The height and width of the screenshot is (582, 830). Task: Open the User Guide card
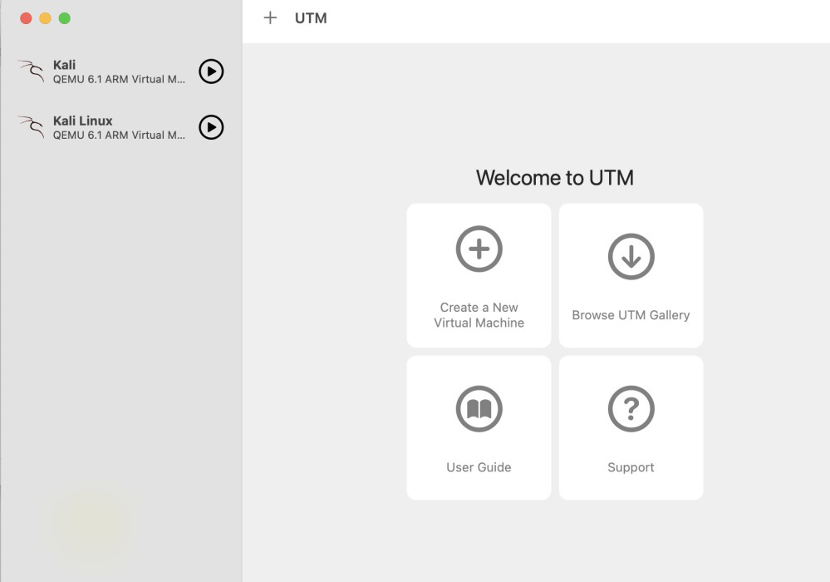pyautogui.click(x=479, y=427)
